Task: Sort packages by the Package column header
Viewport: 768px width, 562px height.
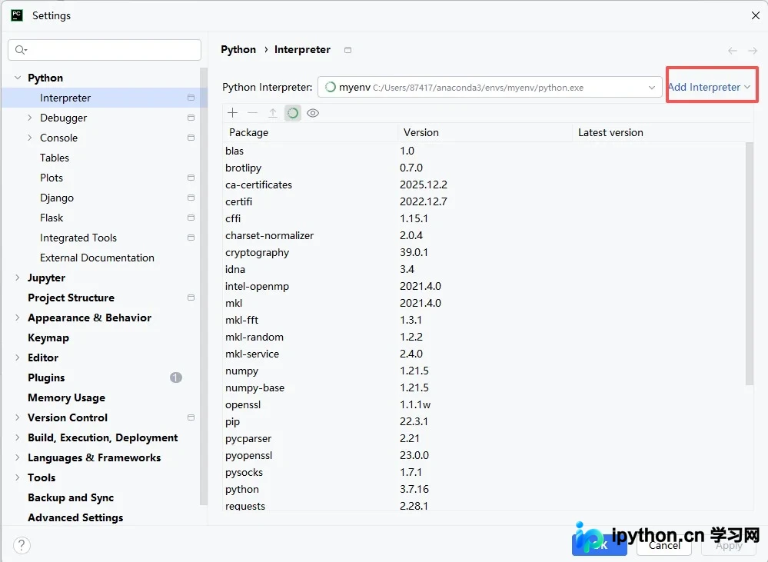Action: tap(310, 132)
